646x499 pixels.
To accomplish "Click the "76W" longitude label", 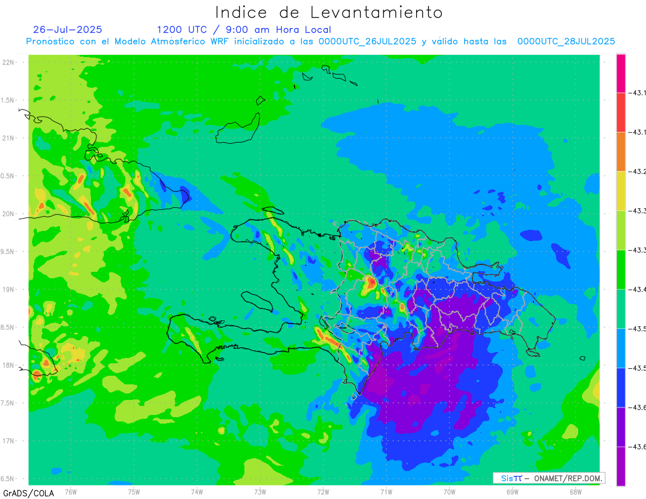I will 71,492.
